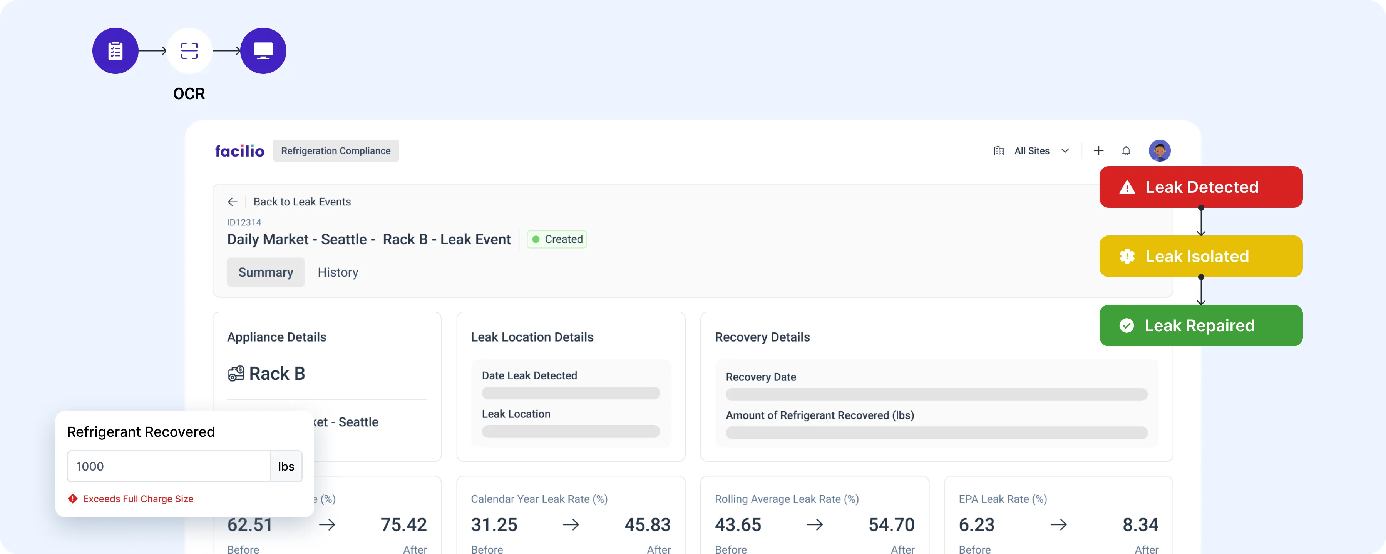Image resolution: width=1386 pixels, height=554 pixels.
Task: Go back to Leak Events
Action: [x=302, y=202]
